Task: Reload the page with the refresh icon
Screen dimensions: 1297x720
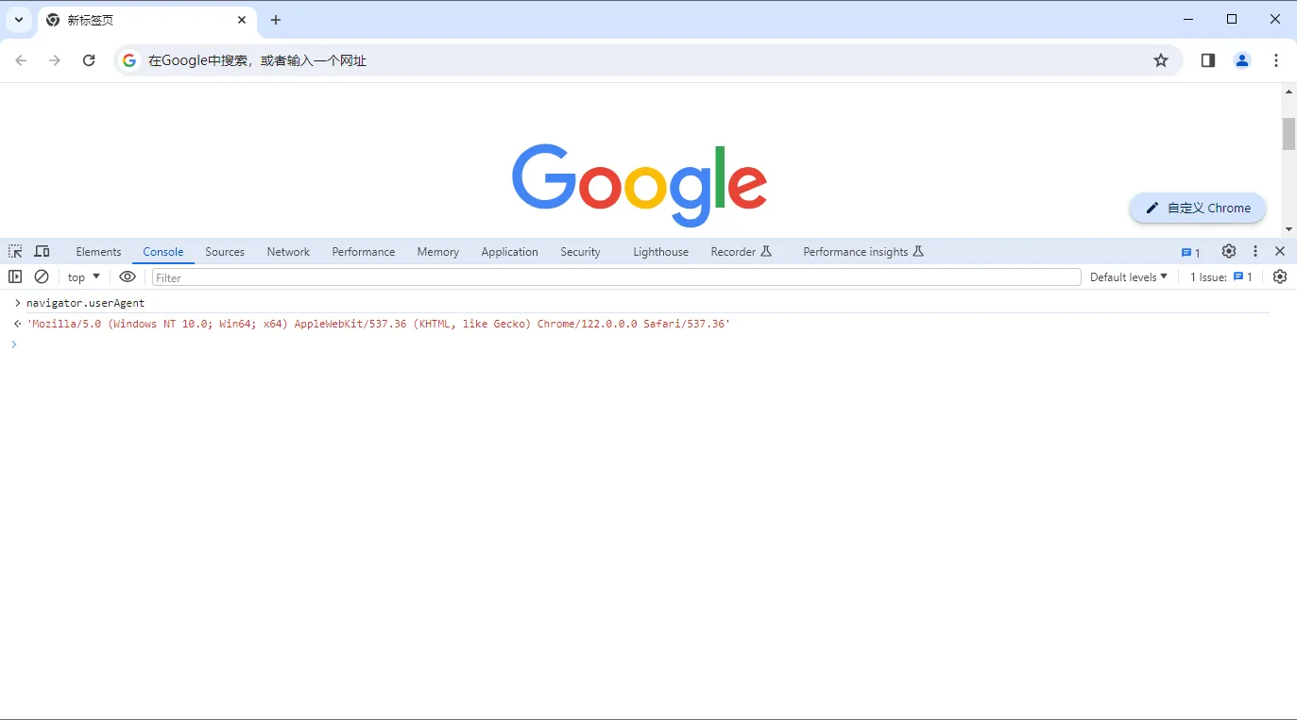Action: (x=89, y=60)
